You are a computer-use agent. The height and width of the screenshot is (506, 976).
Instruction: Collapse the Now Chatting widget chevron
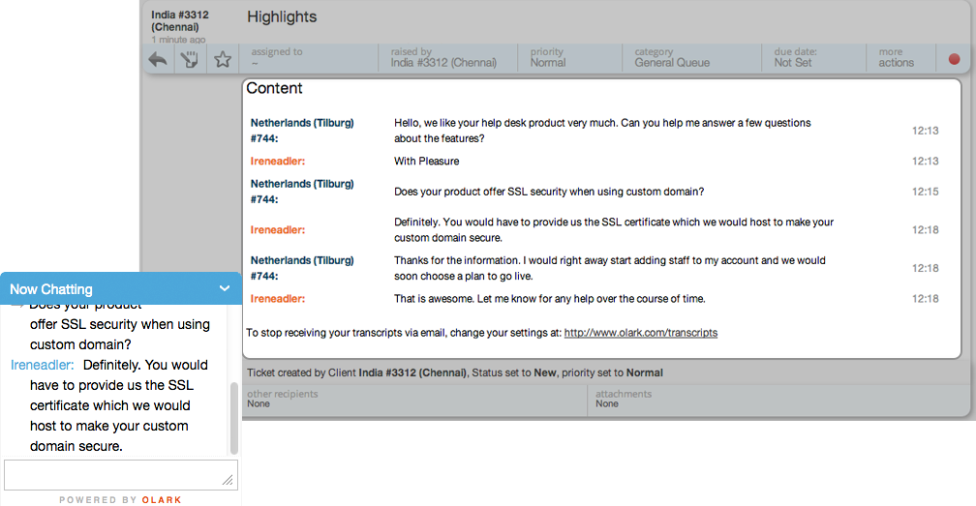tap(225, 288)
